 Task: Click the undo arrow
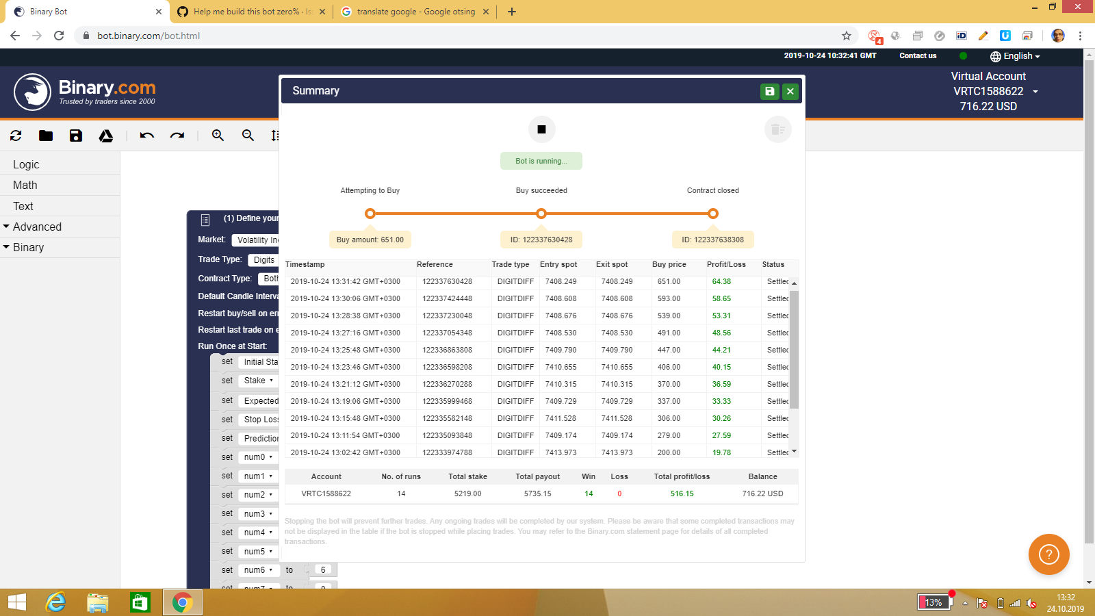coord(147,136)
